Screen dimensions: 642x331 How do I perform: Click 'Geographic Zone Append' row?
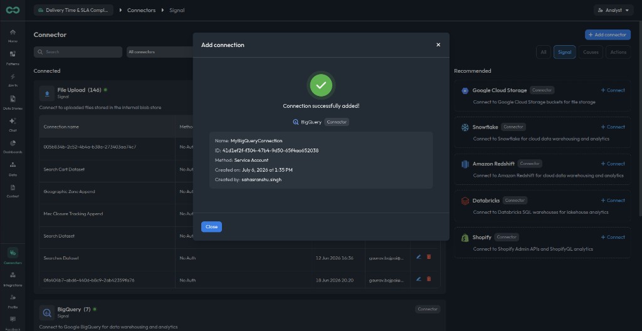pyautogui.click(x=69, y=191)
